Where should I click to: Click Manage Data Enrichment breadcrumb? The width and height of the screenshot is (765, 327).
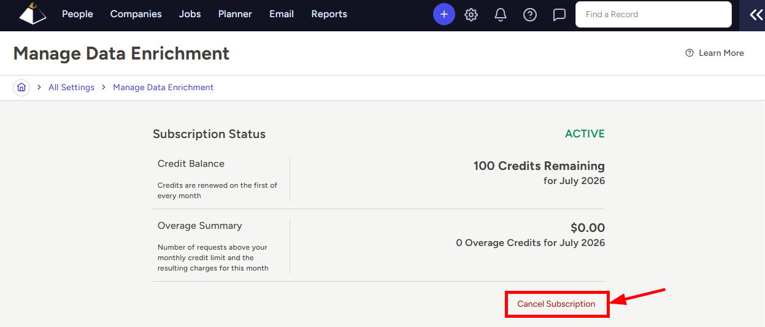pos(163,88)
